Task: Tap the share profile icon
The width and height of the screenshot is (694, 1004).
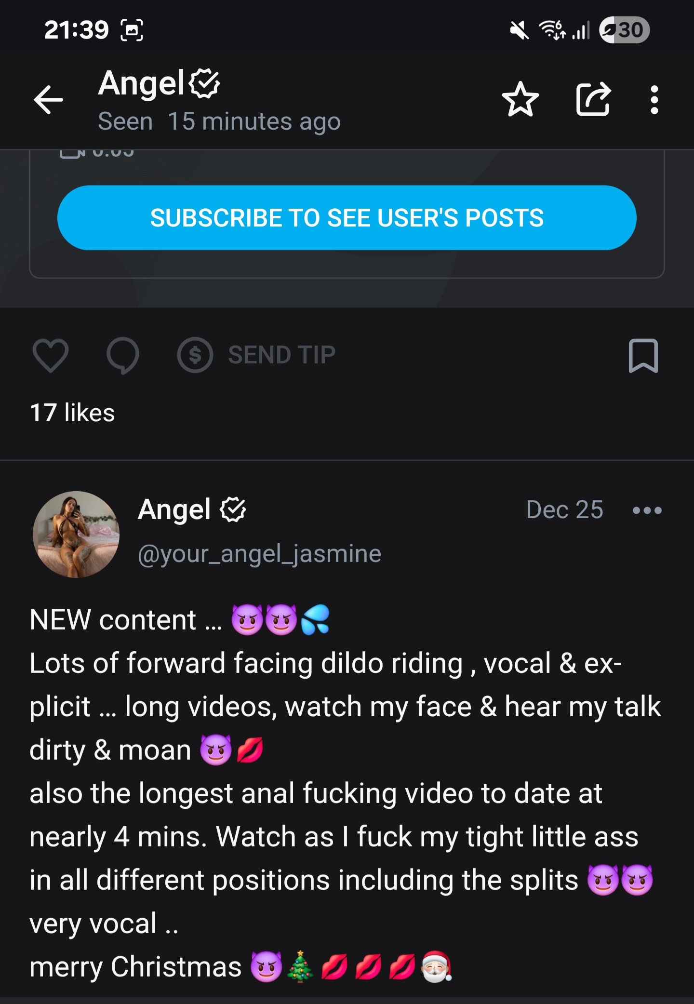Action: click(593, 99)
